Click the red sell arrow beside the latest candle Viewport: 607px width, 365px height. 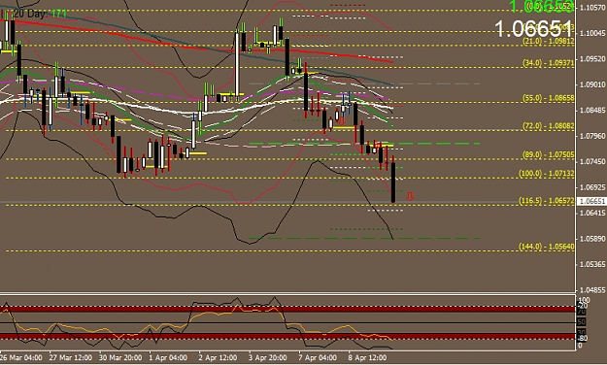pos(411,197)
